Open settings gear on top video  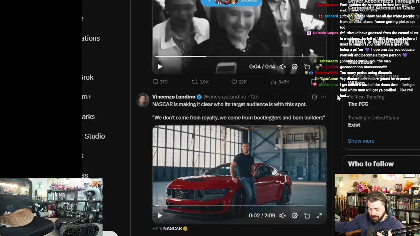coord(295,67)
